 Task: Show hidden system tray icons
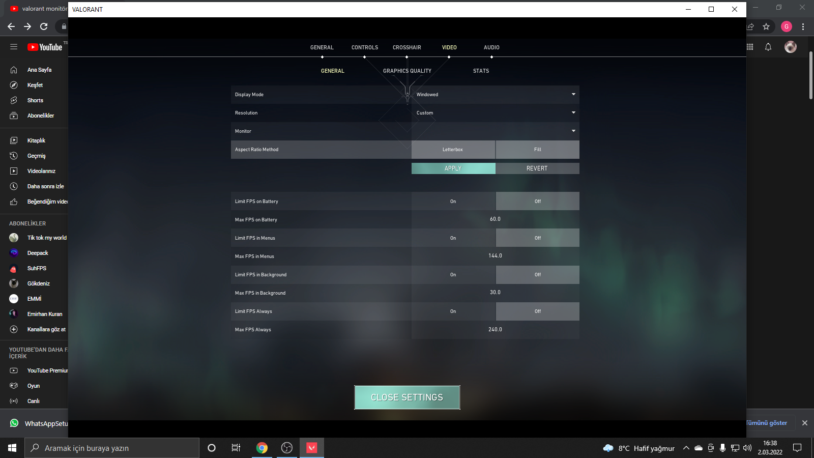[x=686, y=448]
